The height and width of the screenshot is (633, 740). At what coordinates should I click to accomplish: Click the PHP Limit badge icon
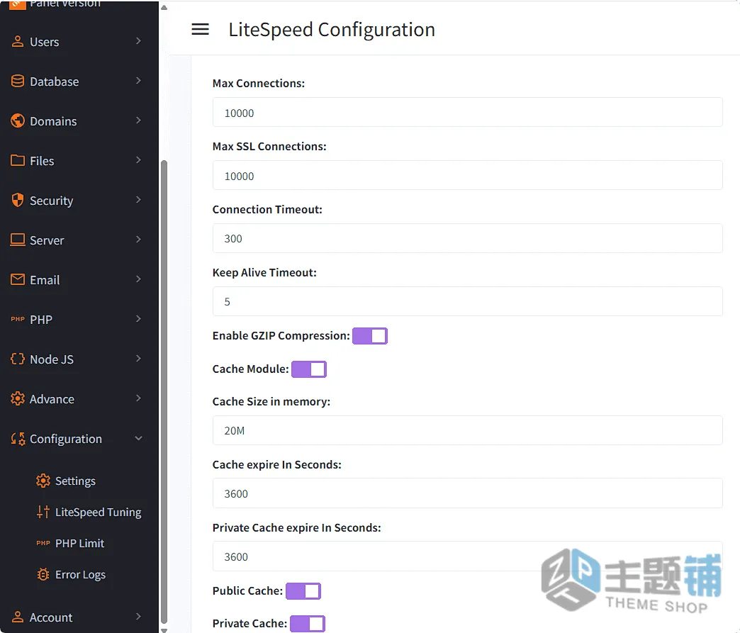click(43, 543)
